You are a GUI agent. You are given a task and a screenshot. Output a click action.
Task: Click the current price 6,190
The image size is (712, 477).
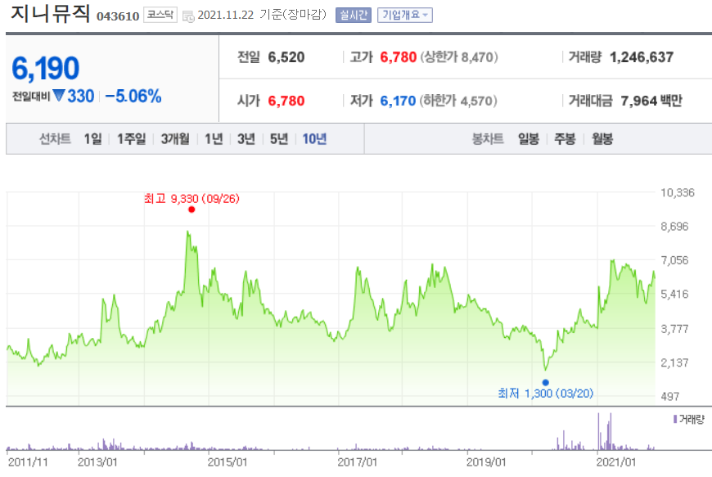click(45, 69)
